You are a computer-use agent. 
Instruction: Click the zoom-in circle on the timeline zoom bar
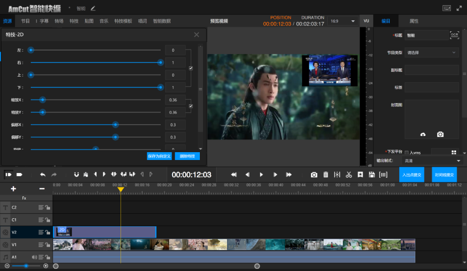(x=46, y=266)
